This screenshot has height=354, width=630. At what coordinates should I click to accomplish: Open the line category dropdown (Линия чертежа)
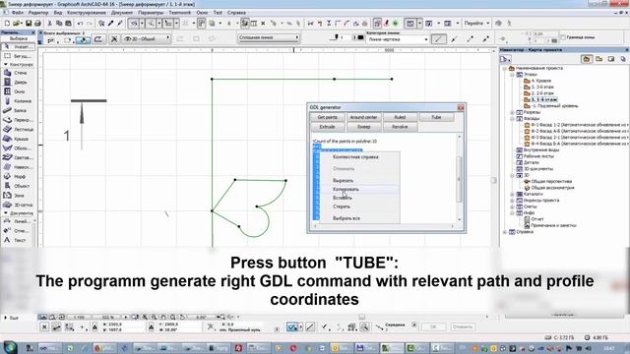(397, 39)
